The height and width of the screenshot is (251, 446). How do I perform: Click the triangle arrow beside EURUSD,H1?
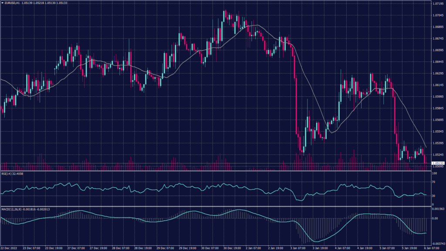(2, 3)
